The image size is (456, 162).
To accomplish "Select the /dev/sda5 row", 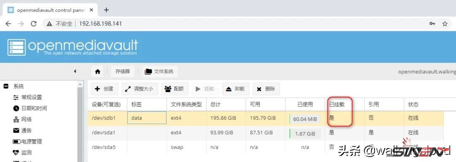I will [266, 147].
